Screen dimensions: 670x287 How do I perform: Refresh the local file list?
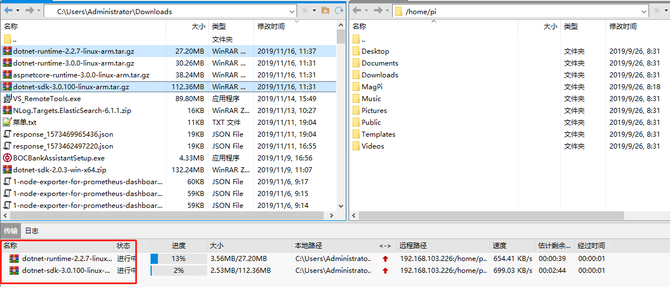[x=340, y=11]
